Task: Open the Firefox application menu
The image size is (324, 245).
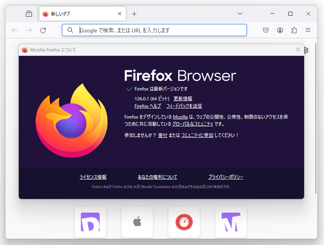Action: [308, 30]
